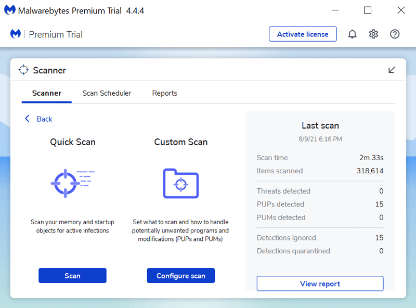Switch to the Scan Scheduler tab
Viewport: 416px width, 308px height.
click(x=107, y=93)
